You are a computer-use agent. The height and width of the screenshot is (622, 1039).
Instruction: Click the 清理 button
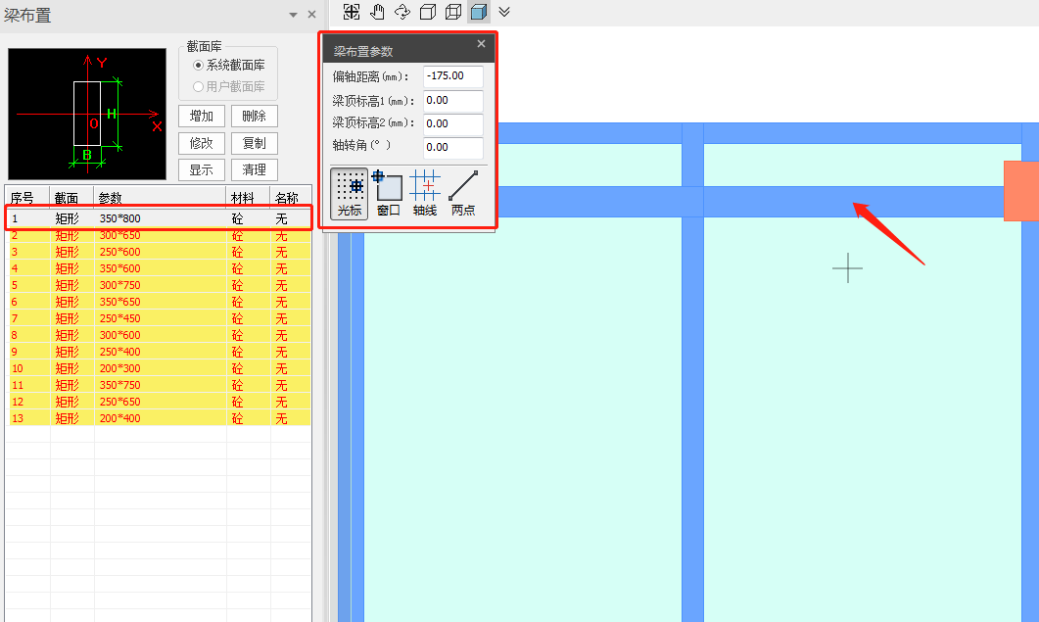click(x=255, y=169)
